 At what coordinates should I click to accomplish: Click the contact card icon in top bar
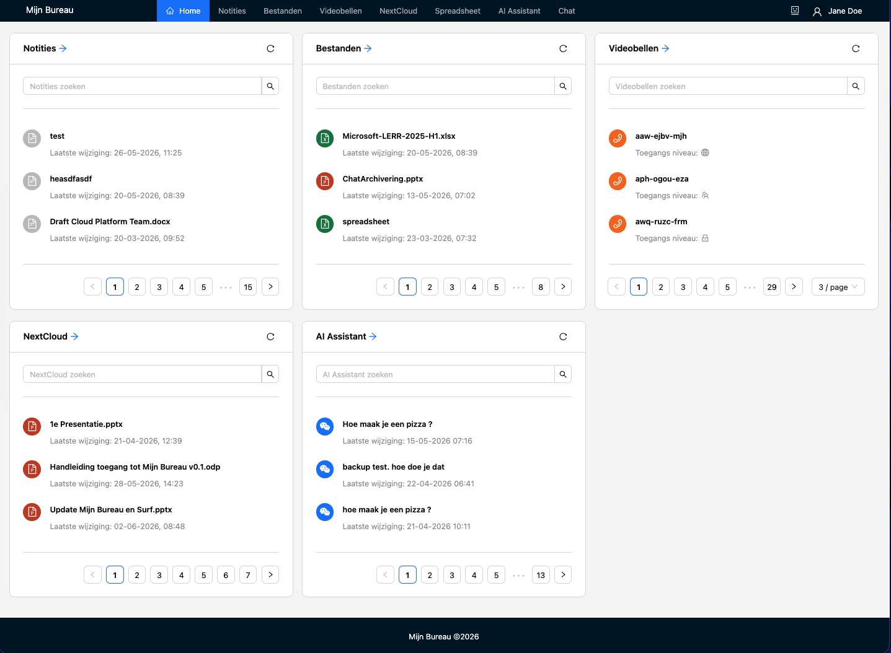pos(795,11)
